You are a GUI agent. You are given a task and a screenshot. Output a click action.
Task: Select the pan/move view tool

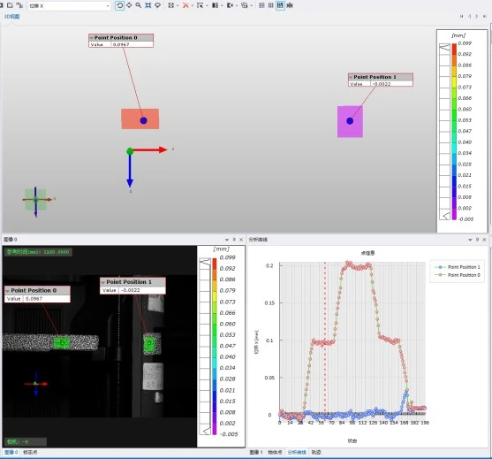point(129,5)
